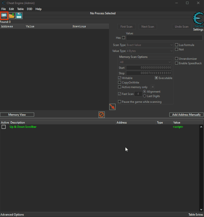Click the red clear address list icon
The height and width of the screenshot is (217, 204).
click(101, 114)
